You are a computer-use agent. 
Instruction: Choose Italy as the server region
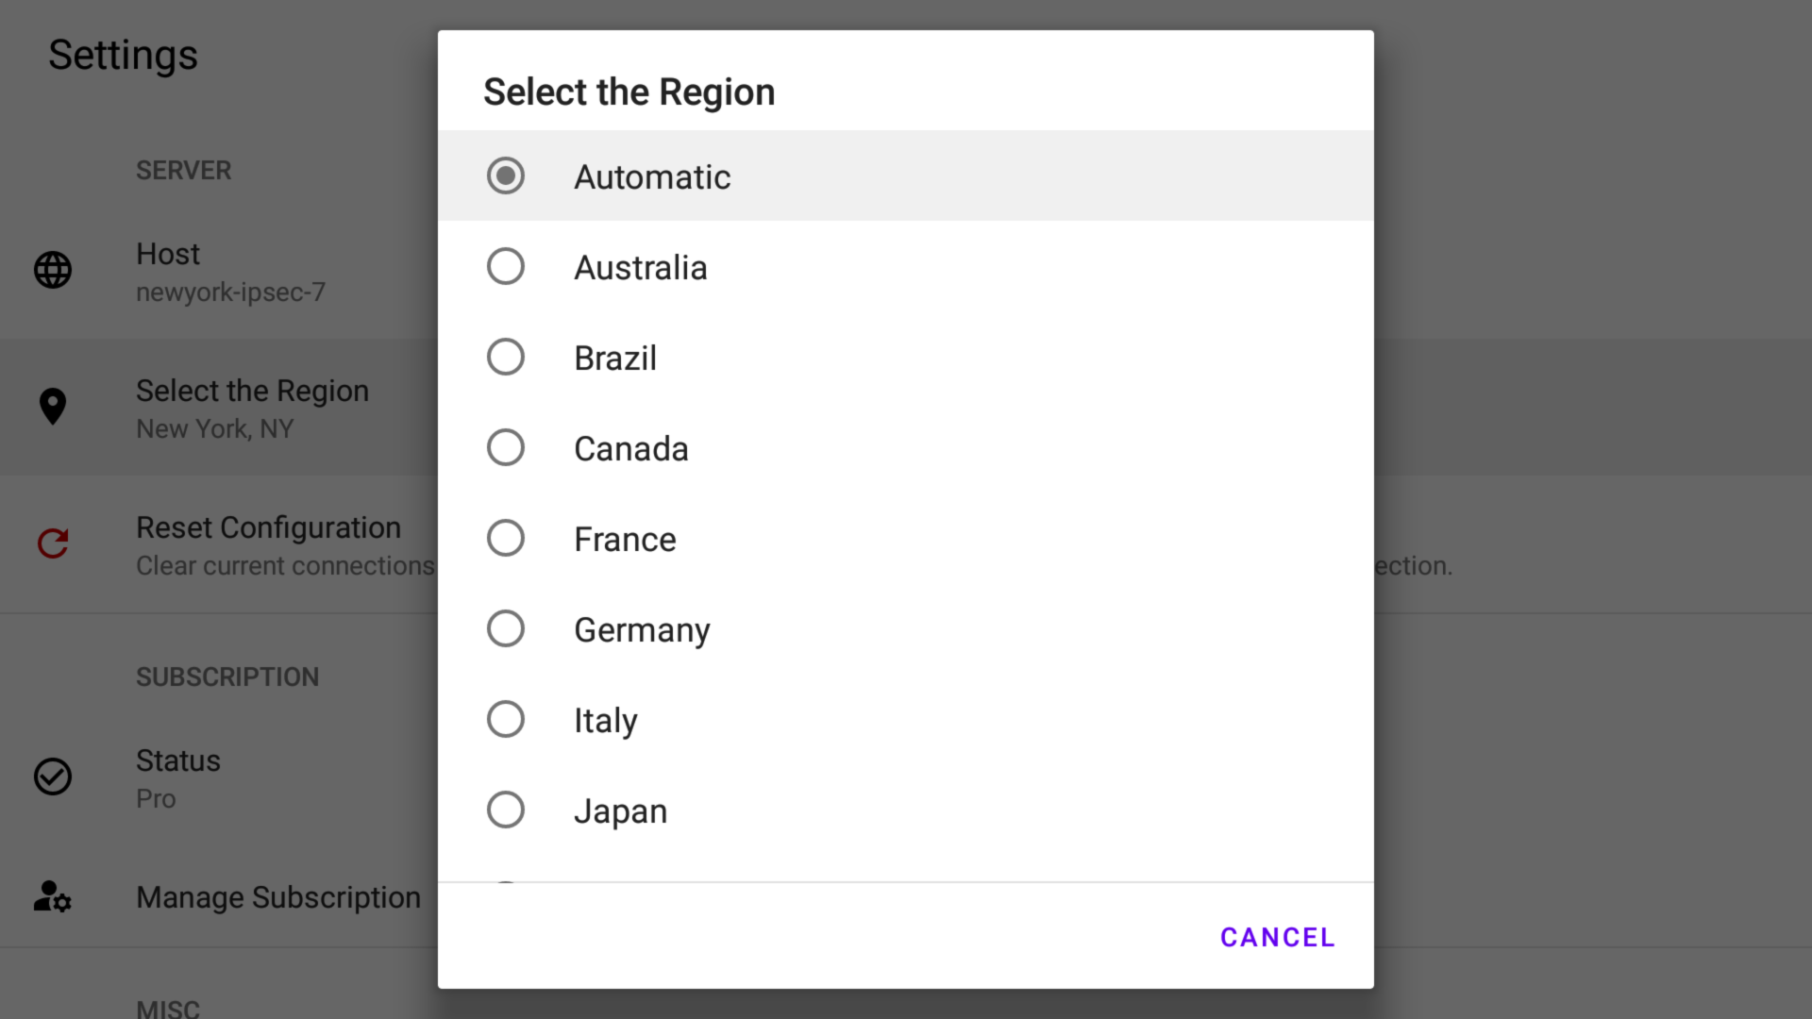pyautogui.click(x=506, y=719)
